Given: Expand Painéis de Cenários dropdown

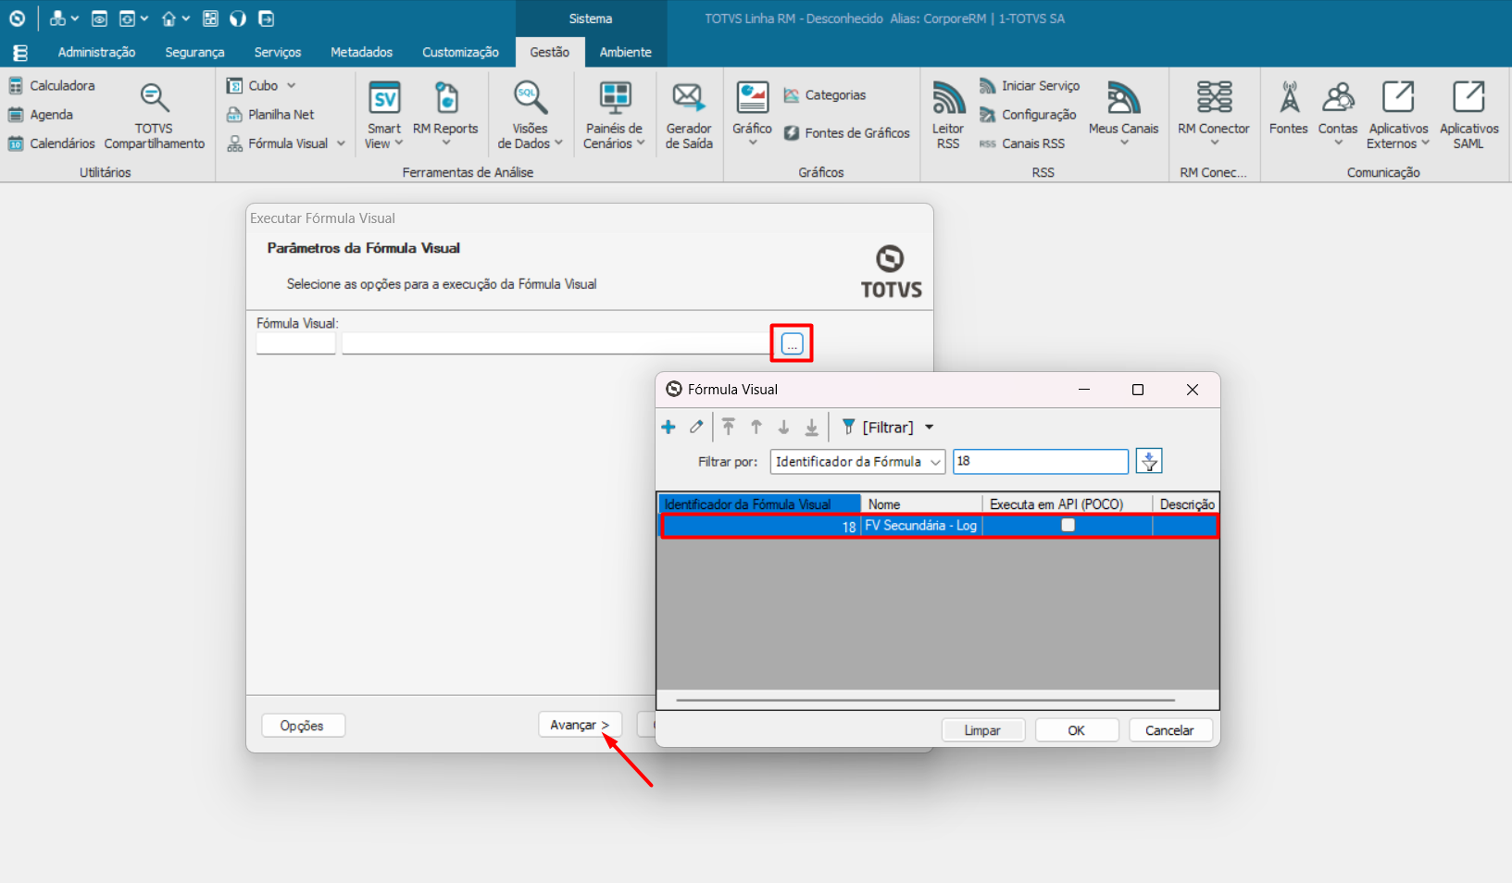Looking at the screenshot, I should pyautogui.click(x=641, y=143).
